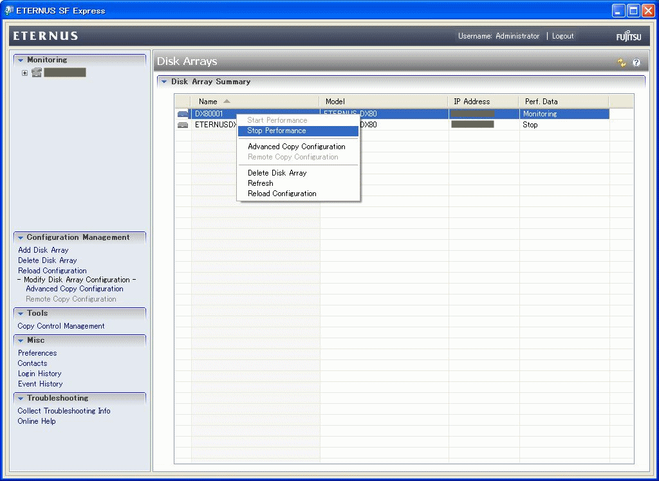Open Online Help link
This screenshot has height=481, width=659.
click(x=37, y=421)
